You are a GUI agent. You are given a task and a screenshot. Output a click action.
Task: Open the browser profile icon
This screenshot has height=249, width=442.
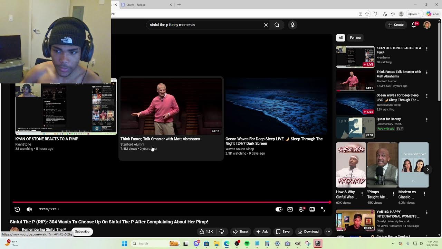pyautogui.click(x=401, y=14)
